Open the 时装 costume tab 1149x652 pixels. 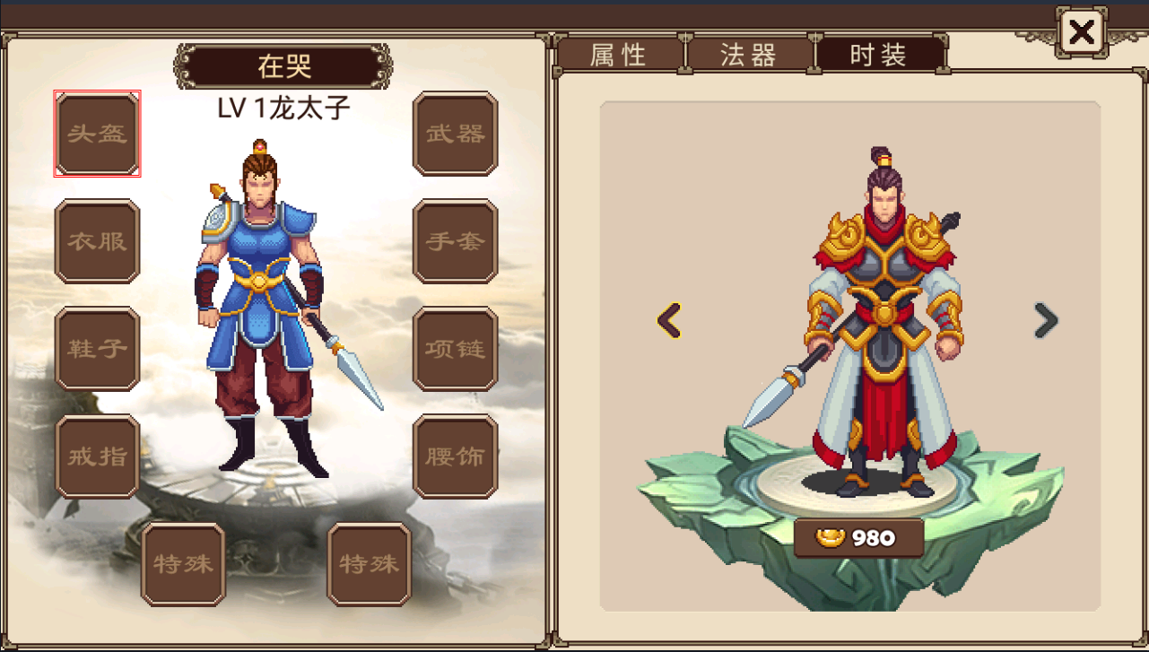(880, 55)
